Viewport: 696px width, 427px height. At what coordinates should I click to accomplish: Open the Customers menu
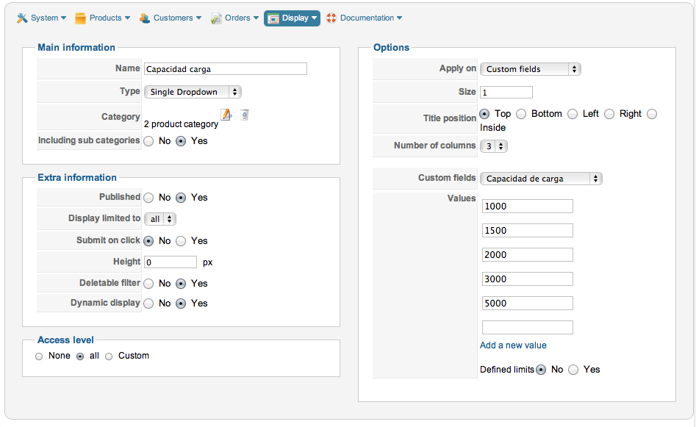[x=173, y=18]
